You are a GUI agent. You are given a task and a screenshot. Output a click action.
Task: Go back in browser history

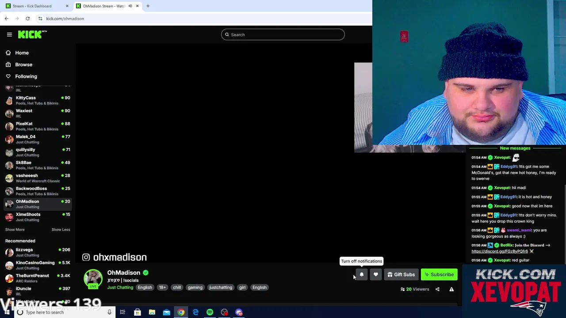tap(6, 19)
